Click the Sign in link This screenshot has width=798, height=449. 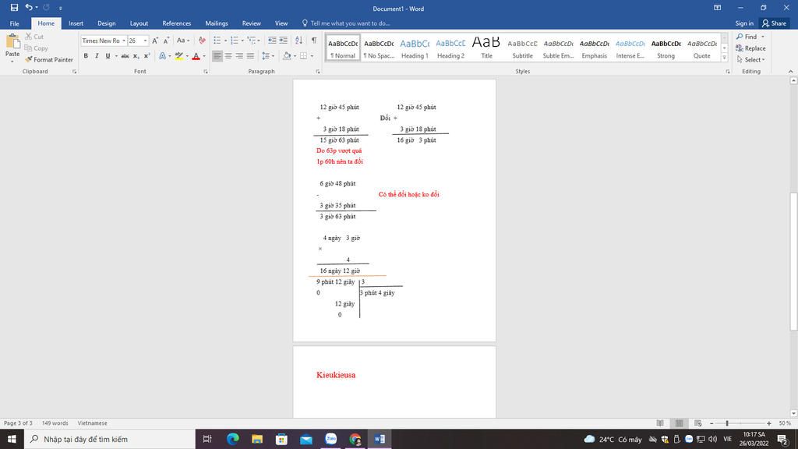(744, 23)
